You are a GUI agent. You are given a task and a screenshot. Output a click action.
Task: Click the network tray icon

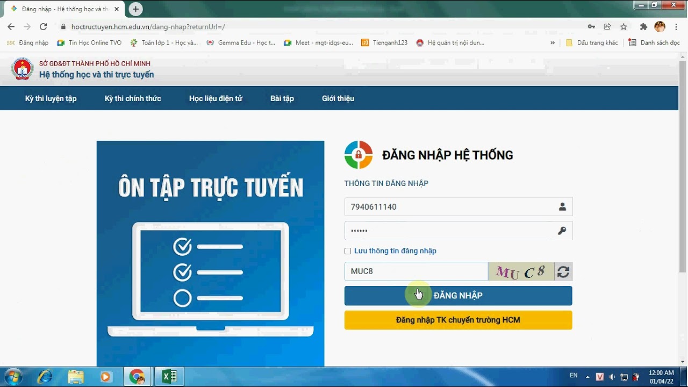(624, 377)
